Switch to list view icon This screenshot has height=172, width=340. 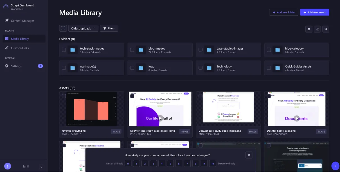(x=317, y=29)
